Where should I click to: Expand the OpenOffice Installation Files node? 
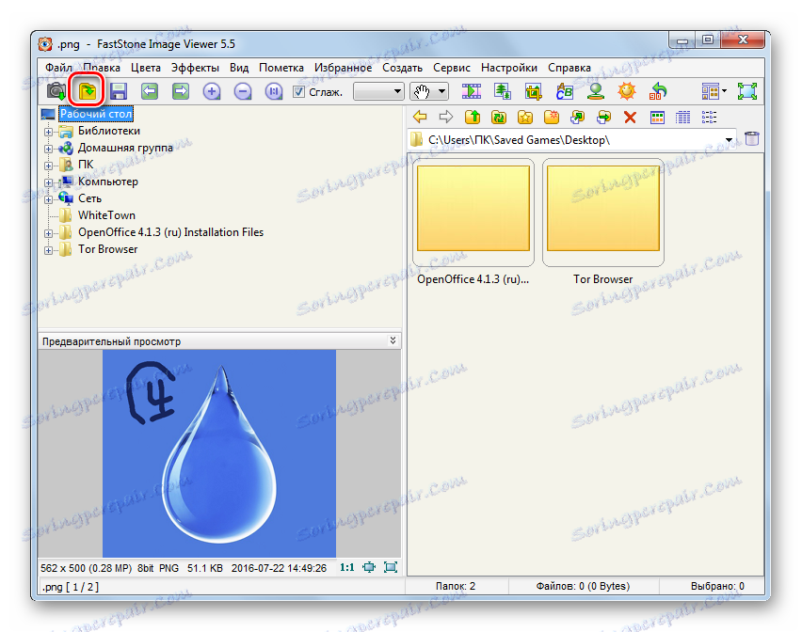pos(48,233)
